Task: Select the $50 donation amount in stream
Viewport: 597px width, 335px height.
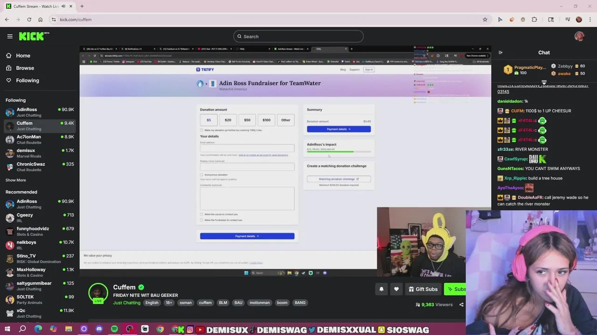Action: click(x=247, y=120)
